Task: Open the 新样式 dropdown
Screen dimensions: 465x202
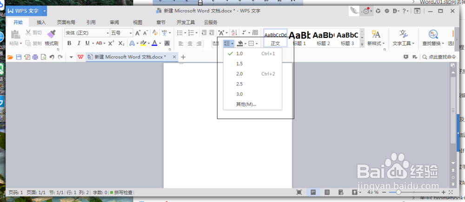Action: (x=376, y=43)
